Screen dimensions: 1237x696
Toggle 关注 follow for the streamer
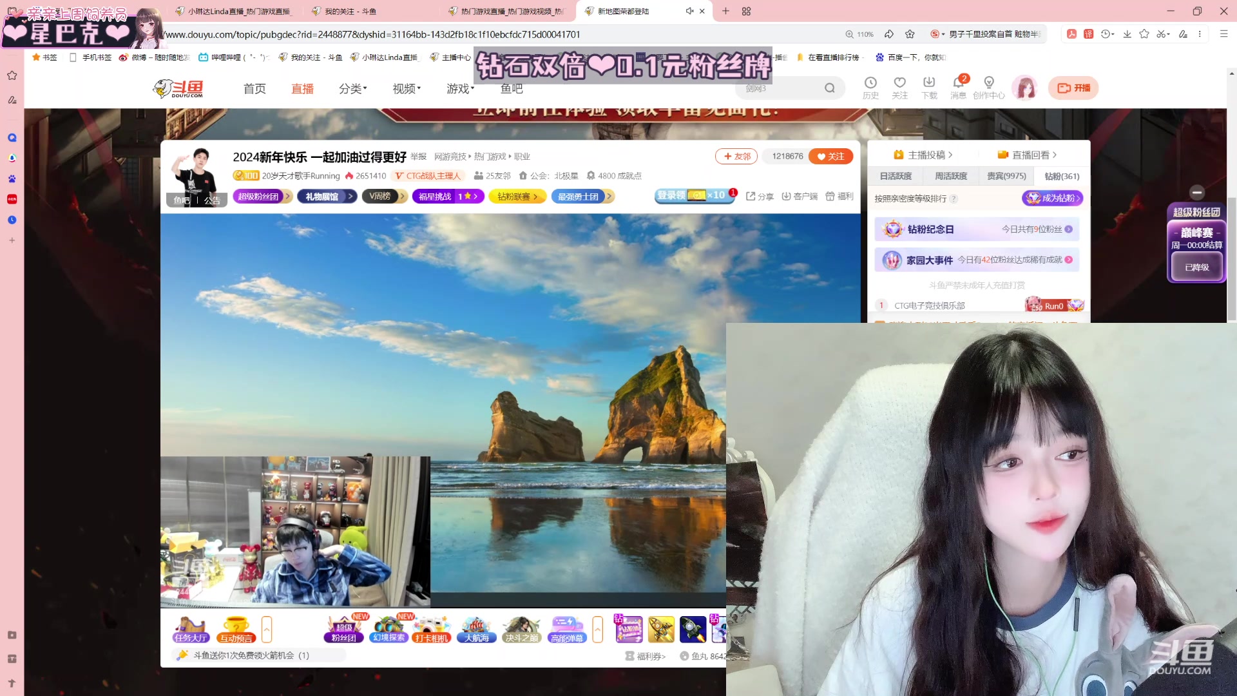tap(830, 156)
